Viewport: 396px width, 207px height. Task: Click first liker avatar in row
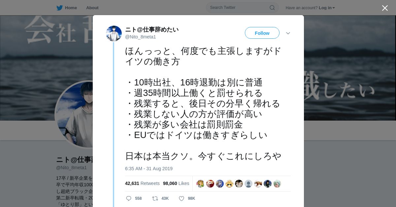[x=200, y=184]
